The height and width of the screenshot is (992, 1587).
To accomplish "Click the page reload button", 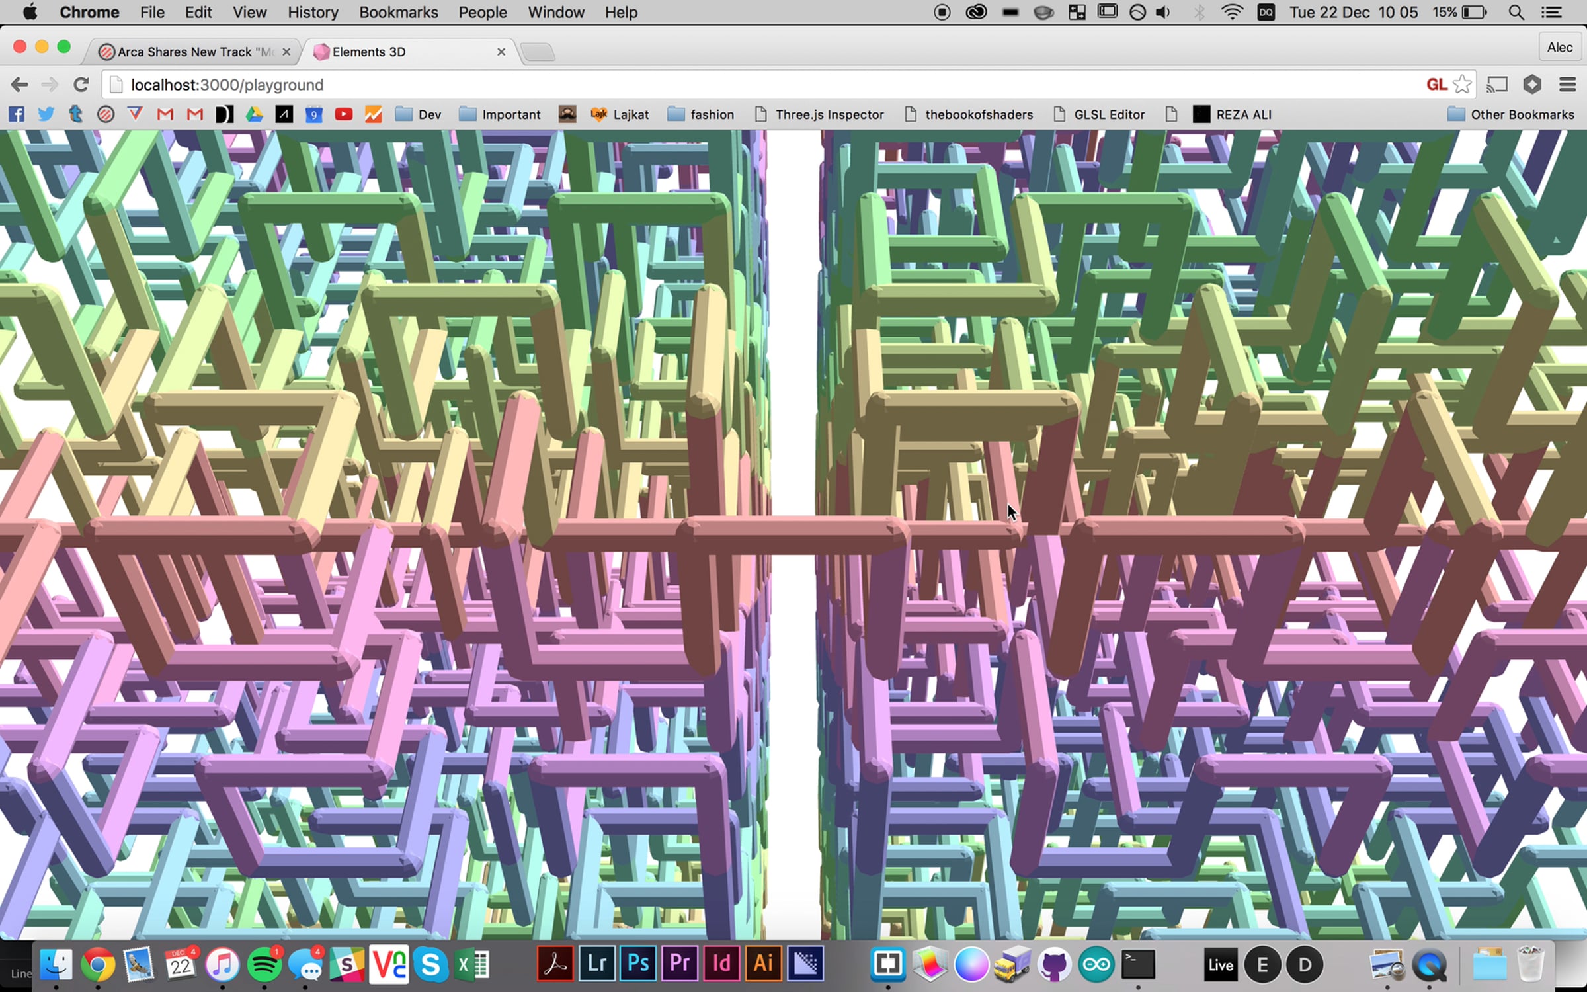I will click(81, 85).
